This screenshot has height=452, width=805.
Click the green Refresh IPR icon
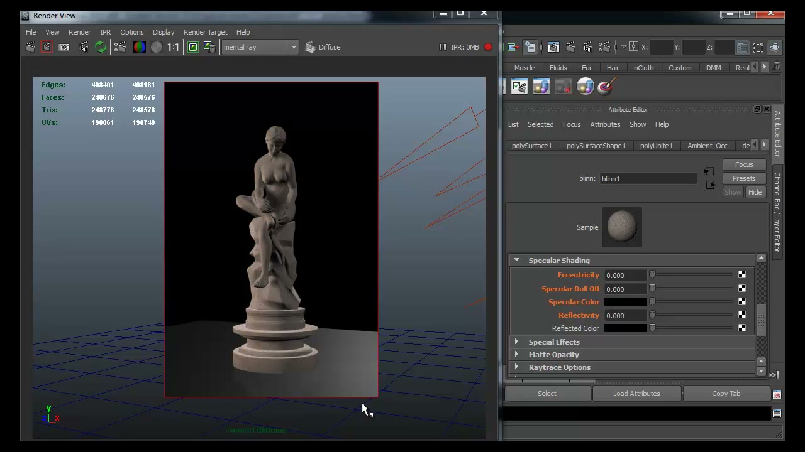101,47
